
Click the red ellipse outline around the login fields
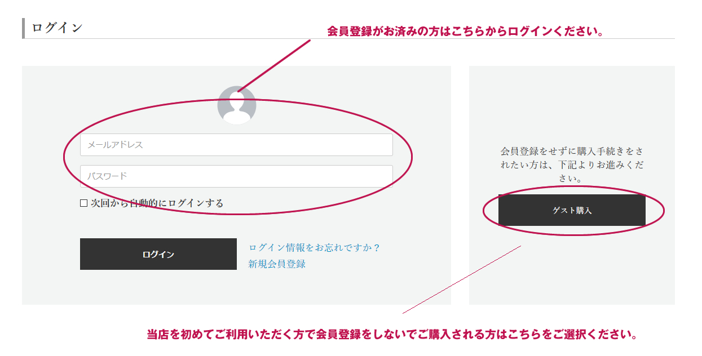pyautogui.click(x=64, y=157)
